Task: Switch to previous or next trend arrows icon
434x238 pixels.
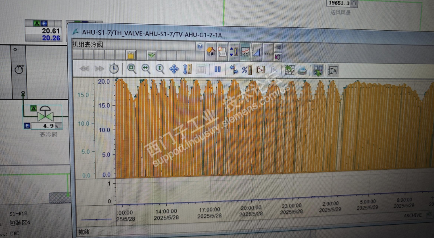Action: [x=234, y=70]
